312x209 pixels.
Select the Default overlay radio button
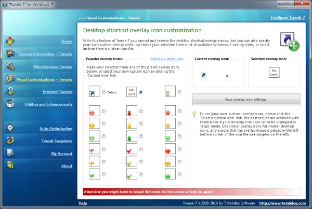(103, 92)
